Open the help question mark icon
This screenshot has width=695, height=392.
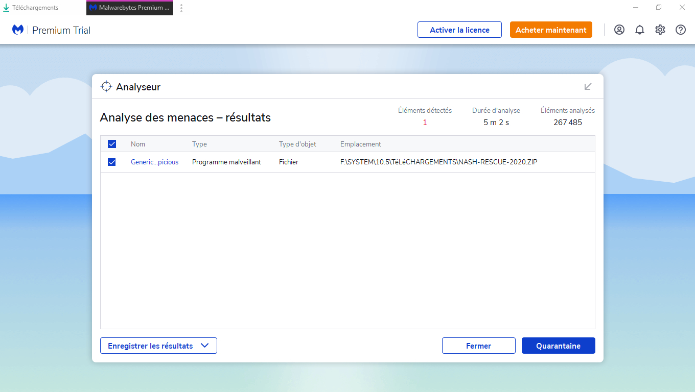click(x=681, y=30)
